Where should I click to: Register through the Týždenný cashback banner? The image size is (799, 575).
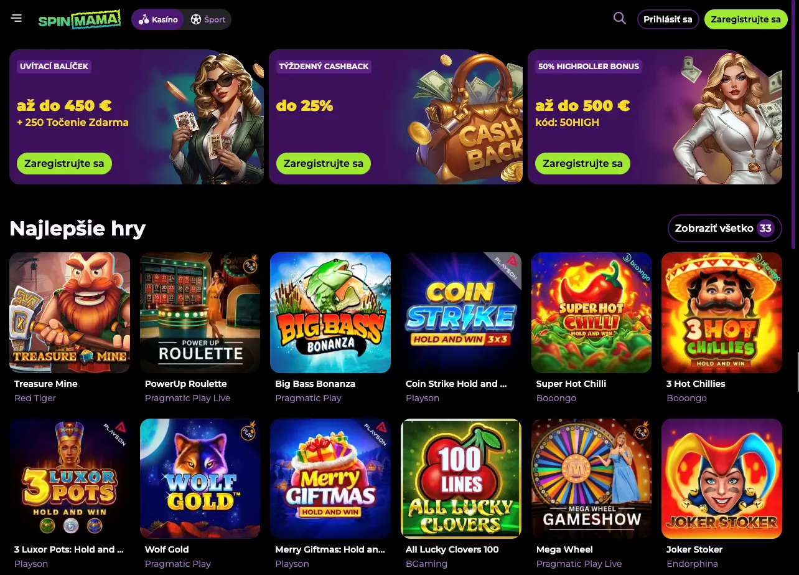point(323,163)
